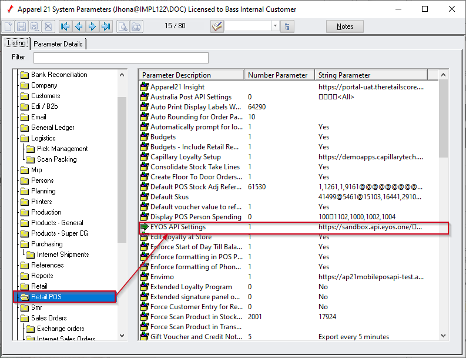Sort by the Parameter Description column header
466x358 pixels.
[x=192, y=75]
